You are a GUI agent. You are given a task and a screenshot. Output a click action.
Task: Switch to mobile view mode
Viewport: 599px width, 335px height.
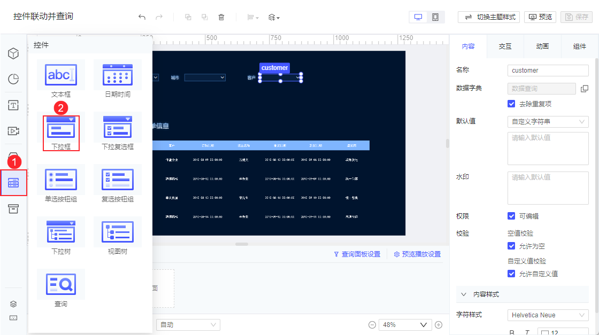(435, 17)
